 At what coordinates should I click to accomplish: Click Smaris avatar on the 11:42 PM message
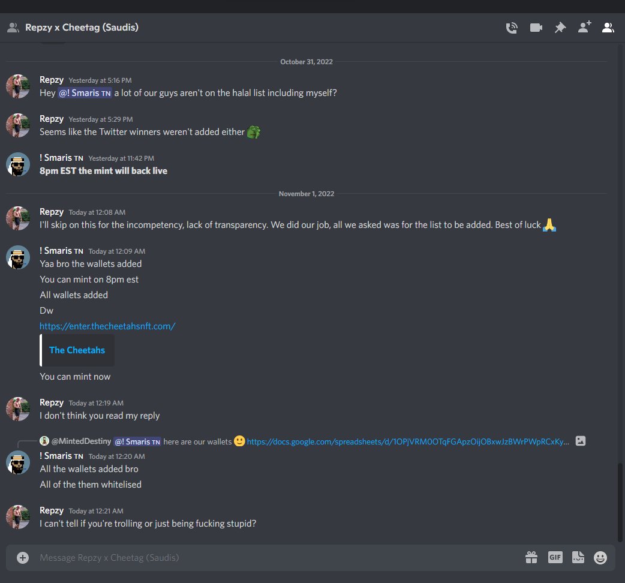pyautogui.click(x=18, y=164)
